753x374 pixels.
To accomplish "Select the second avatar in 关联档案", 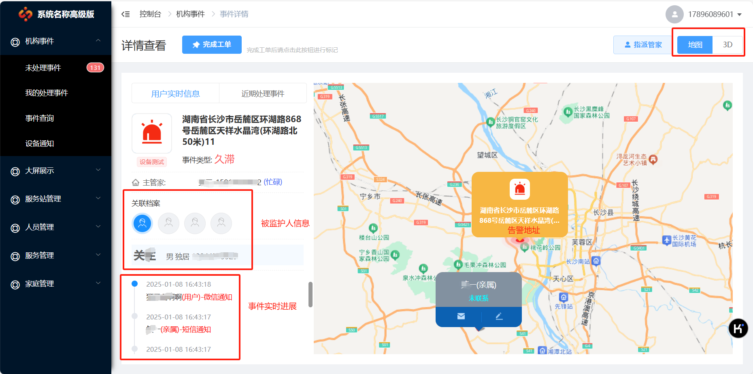I will [x=168, y=223].
